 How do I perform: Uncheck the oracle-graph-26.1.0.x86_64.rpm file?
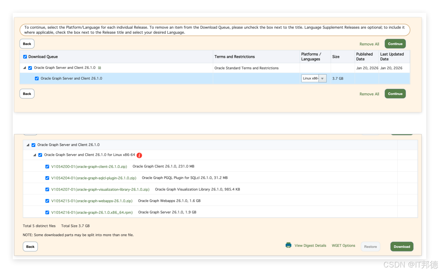tap(47, 212)
